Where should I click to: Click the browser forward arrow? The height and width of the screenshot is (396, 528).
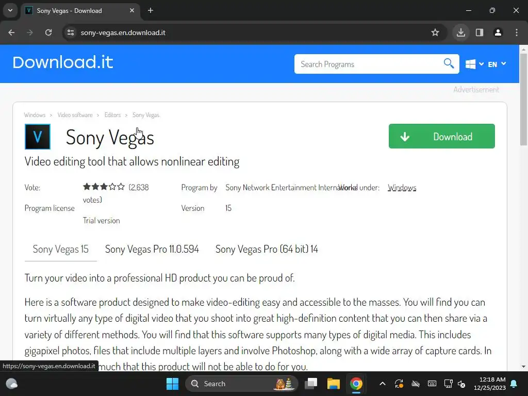[30, 32]
